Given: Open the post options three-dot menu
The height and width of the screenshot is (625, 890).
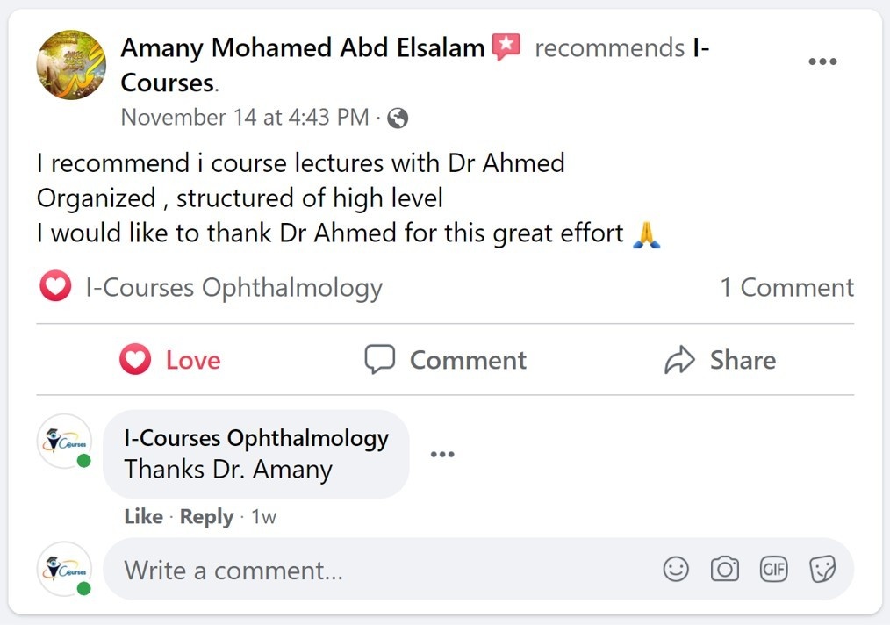Looking at the screenshot, I should coord(822,61).
